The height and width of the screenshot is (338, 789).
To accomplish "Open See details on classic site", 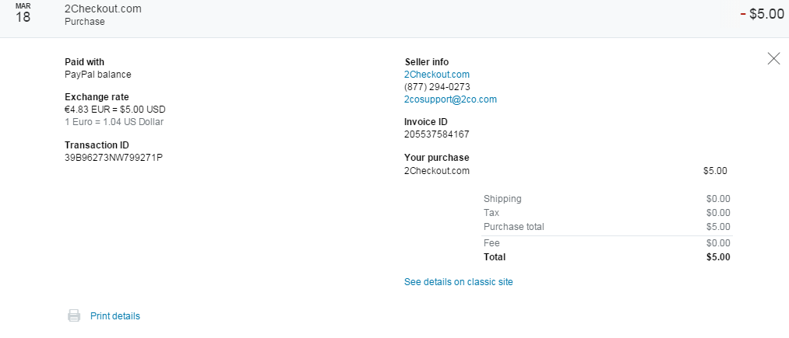I will click(x=458, y=282).
